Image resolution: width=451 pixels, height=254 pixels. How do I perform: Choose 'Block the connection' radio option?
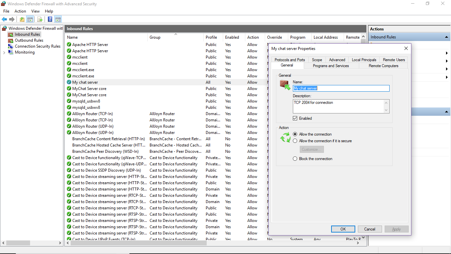pos(295,159)
